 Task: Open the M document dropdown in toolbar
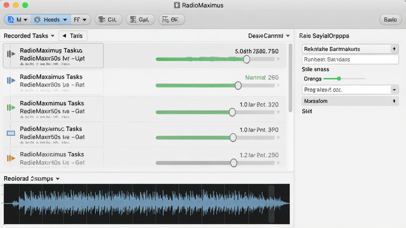(x=17, y=20)
